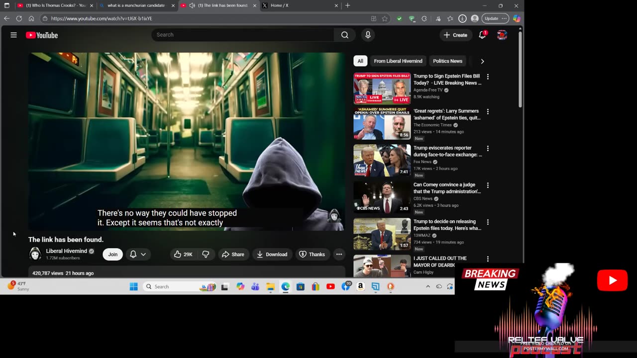The height and width of the screenshot is (358, 637).
Task: Open Windows Start menu
Action: [133, 286]
